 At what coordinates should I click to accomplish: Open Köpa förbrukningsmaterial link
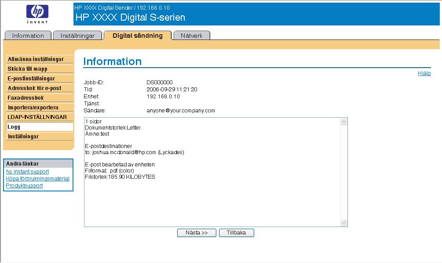pyautogui.click(x=37, y=179)
